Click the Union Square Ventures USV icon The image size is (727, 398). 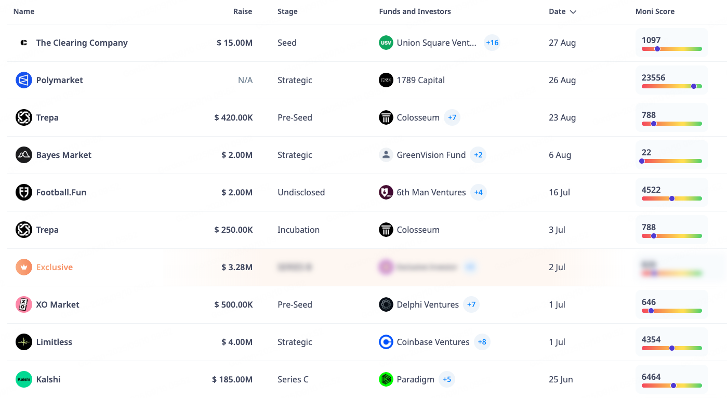pos(386,43)
